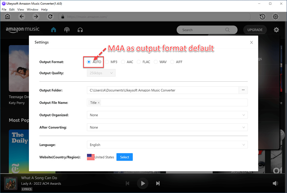Click the Ukeysoft app icon in title bar
The width and height of the screenshot is (287, 193).
click(3, 3)
